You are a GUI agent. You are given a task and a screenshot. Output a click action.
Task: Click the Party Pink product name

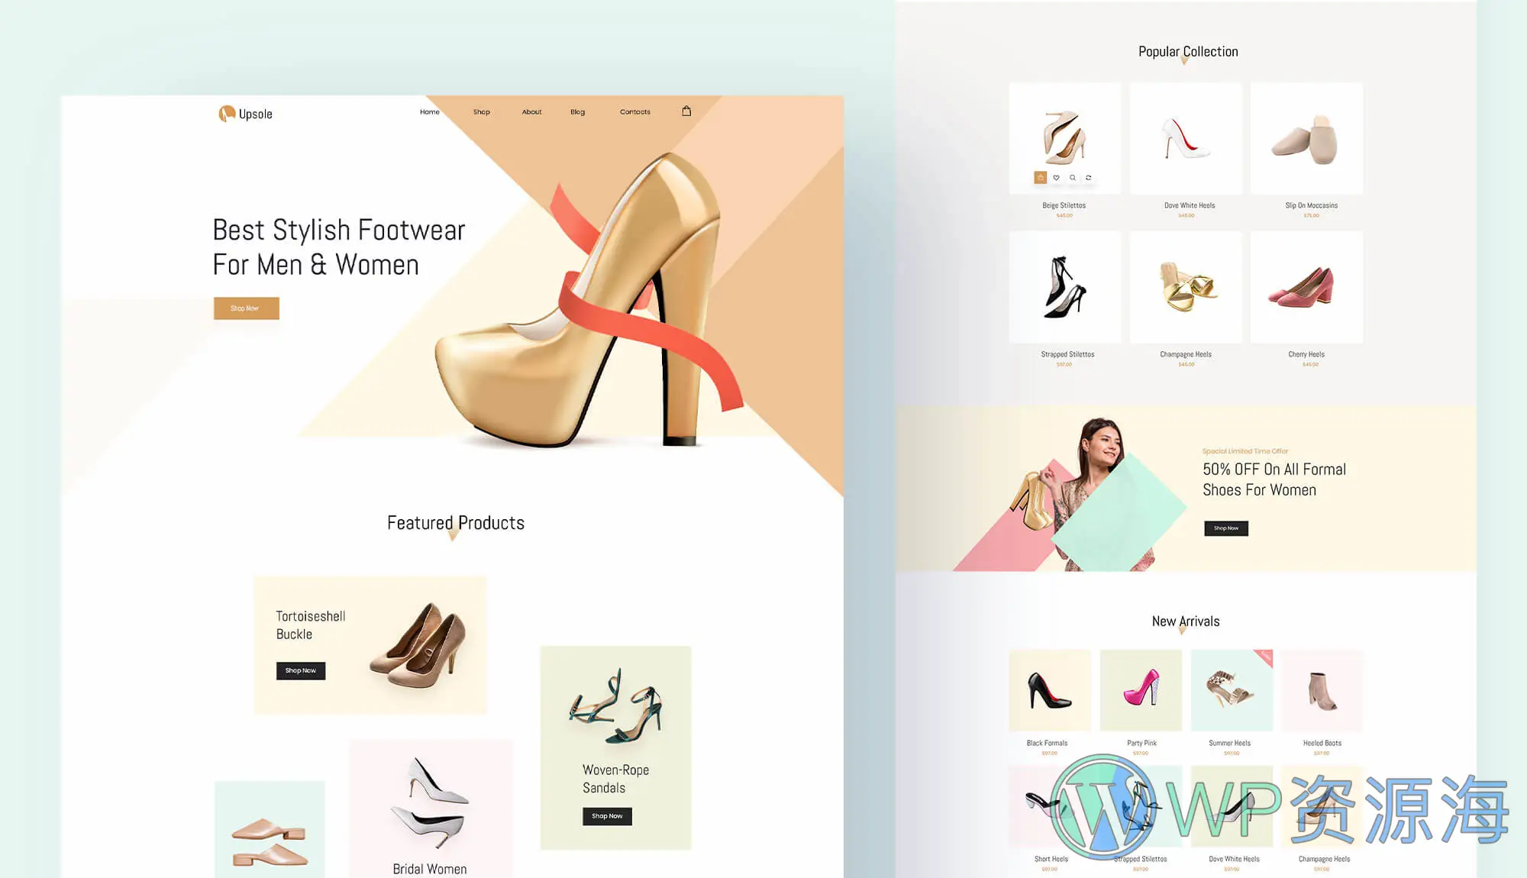(1141, 743)
